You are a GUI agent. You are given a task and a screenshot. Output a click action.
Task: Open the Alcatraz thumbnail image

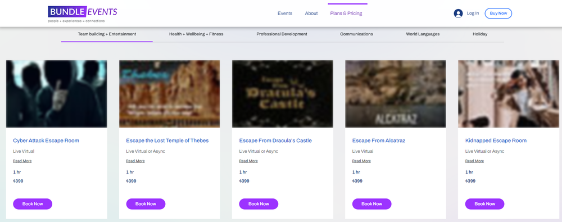pos(396,94)
